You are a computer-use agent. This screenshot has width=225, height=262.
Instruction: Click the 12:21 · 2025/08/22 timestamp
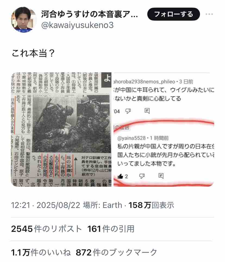46,205
